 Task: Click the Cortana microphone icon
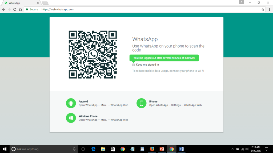[74, 149]
